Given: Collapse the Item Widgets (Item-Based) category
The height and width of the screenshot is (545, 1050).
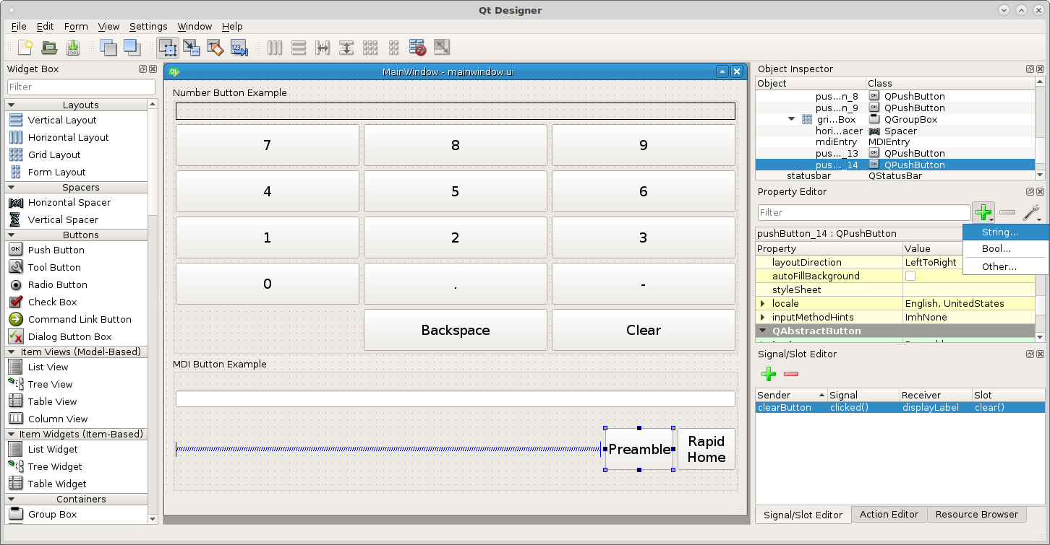Looking at the screenshot, I should click(12, 435).
